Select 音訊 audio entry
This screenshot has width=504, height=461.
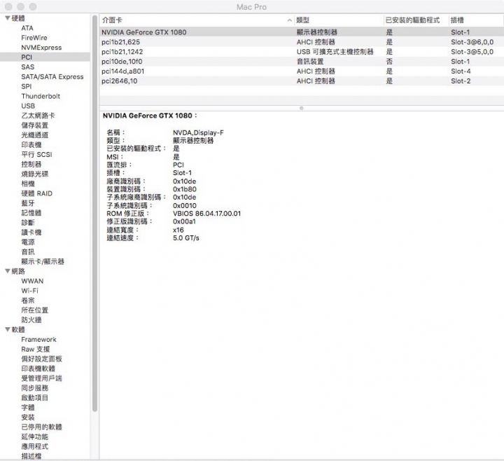click(x=28, y=252)
